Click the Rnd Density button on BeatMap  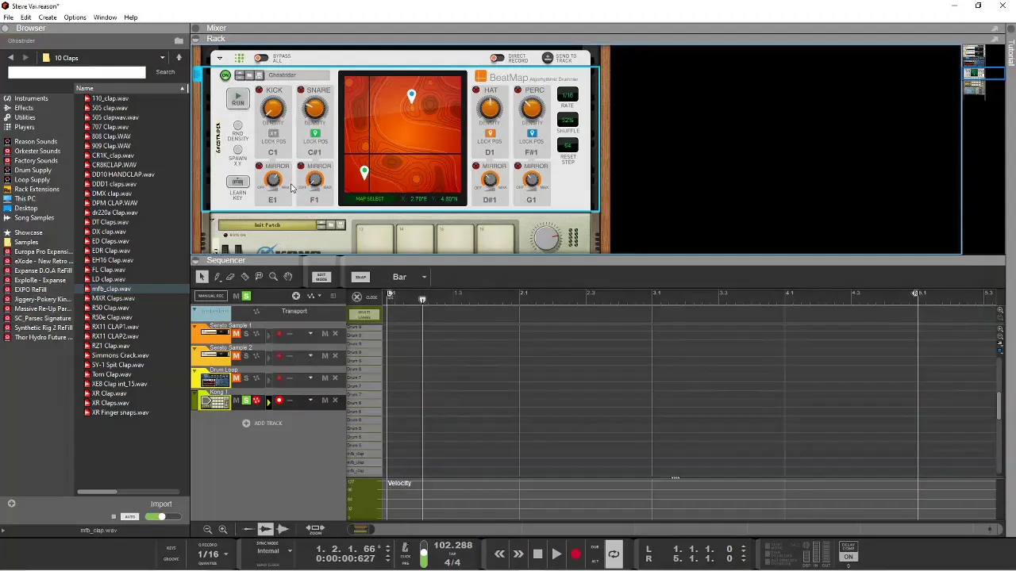[237, 126]
